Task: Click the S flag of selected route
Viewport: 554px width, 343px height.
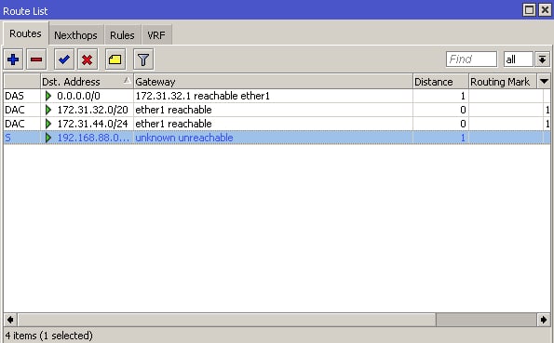Action: coord(7,138)
